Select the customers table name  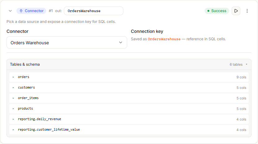[x=26, y=87]
